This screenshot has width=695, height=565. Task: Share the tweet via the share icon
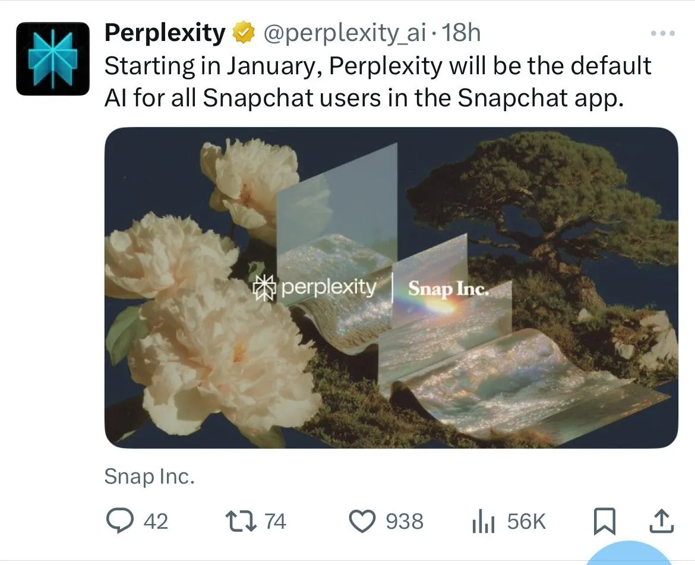pos(662,521)
